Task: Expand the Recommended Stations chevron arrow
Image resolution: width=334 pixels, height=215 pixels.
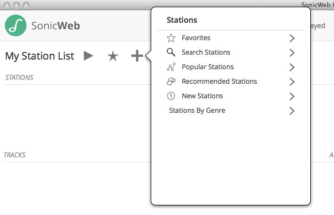Action: click(292, 81)
